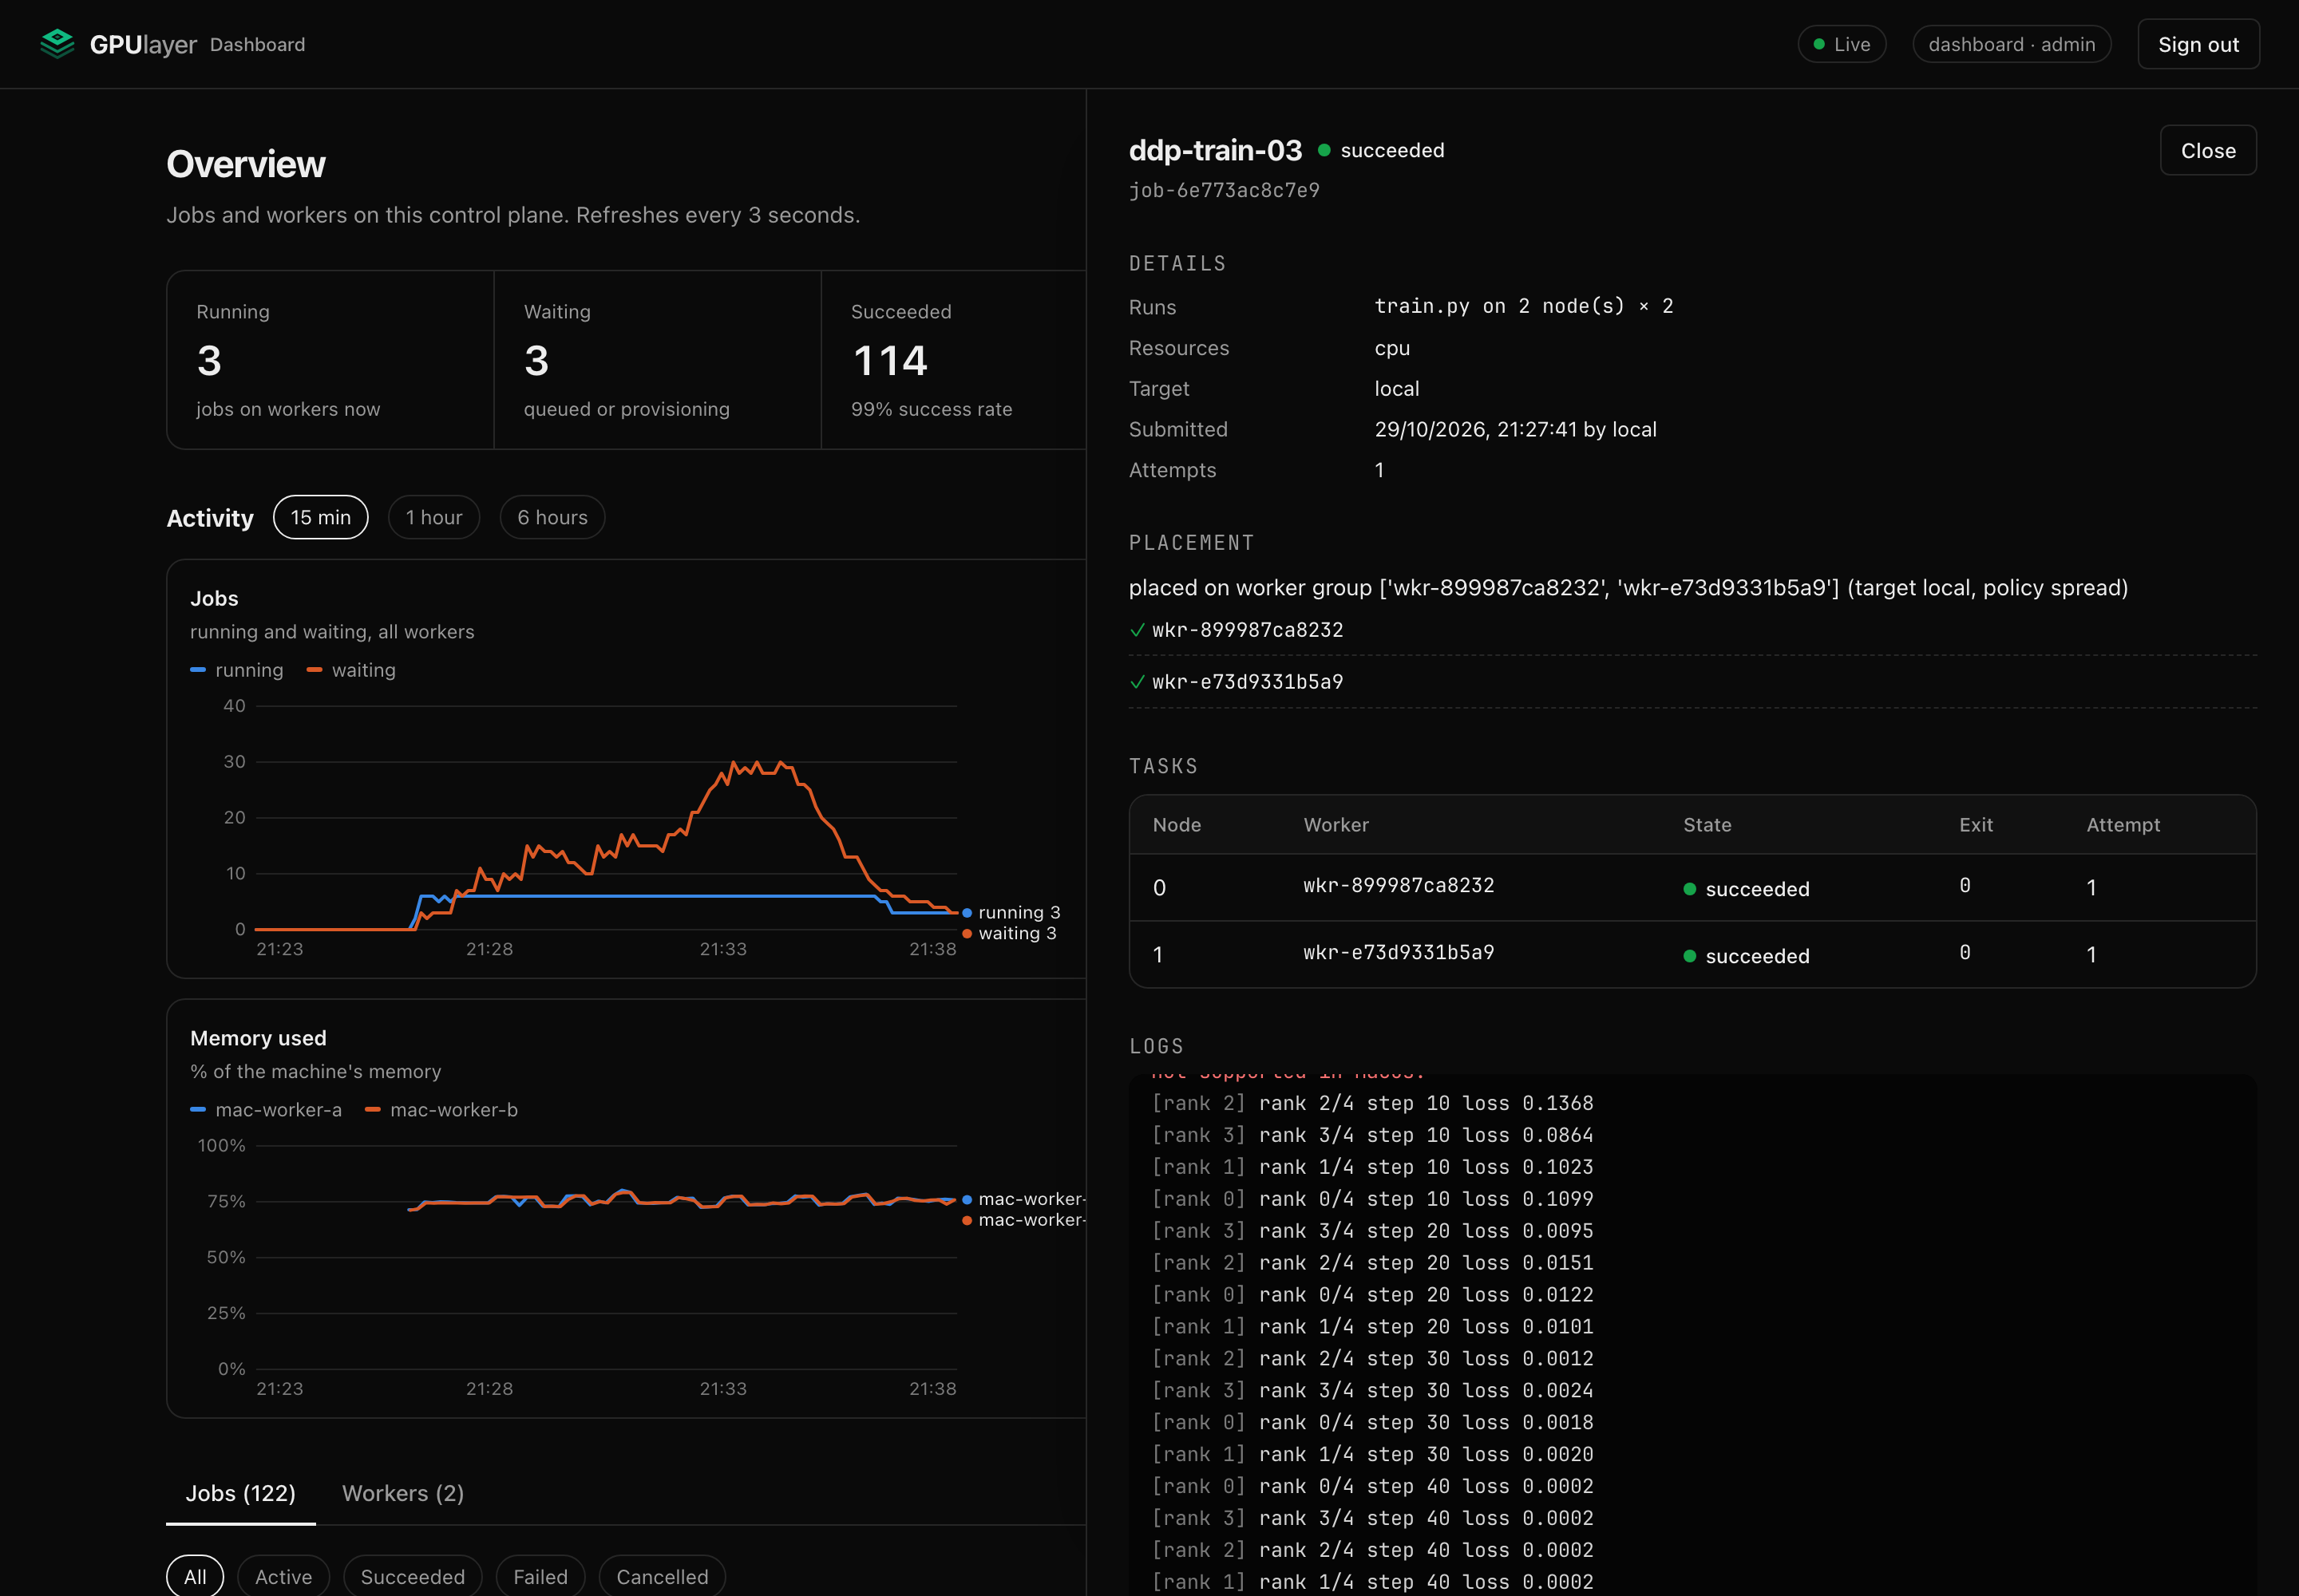Screen dimensions: 2299x1596
Task: Click the State column header in Tasks
Action: 1707,825
